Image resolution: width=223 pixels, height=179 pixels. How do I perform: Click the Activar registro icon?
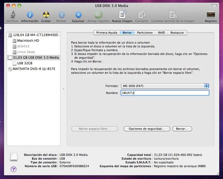(98, 15)
